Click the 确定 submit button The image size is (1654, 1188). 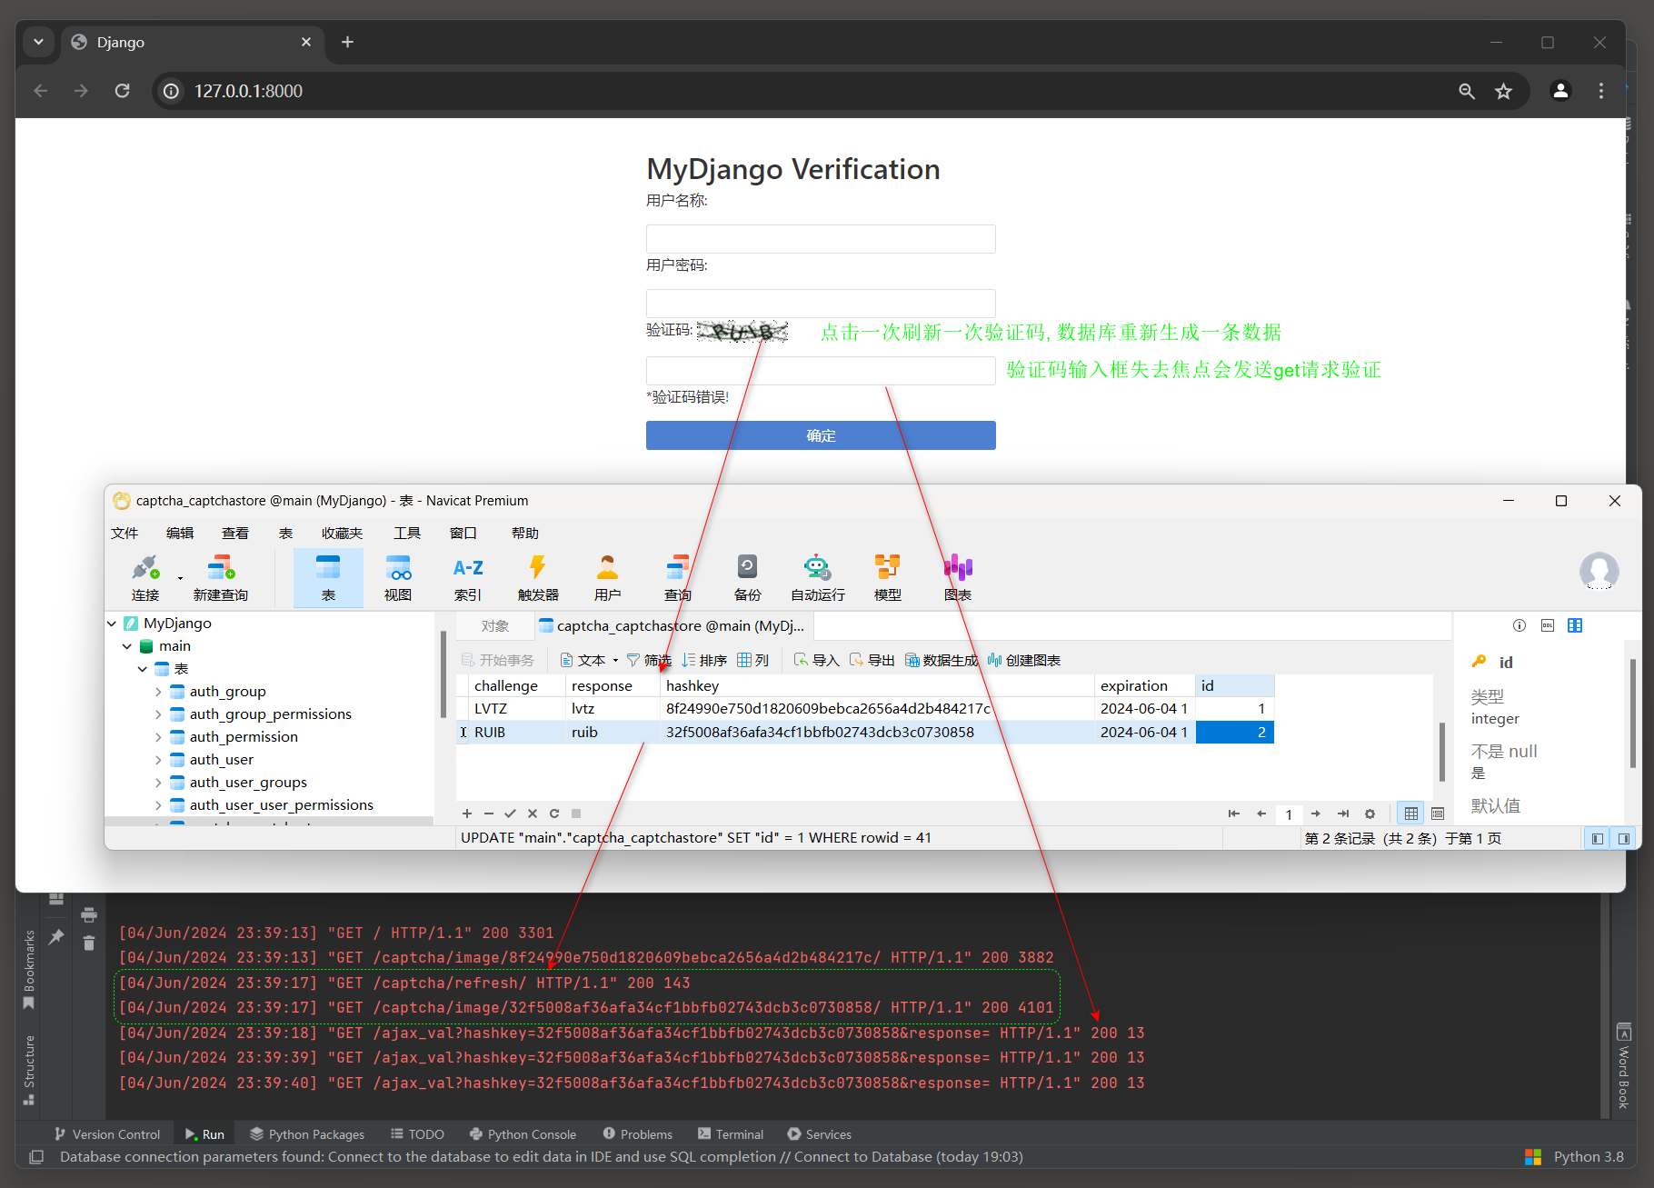coord(821,435)
